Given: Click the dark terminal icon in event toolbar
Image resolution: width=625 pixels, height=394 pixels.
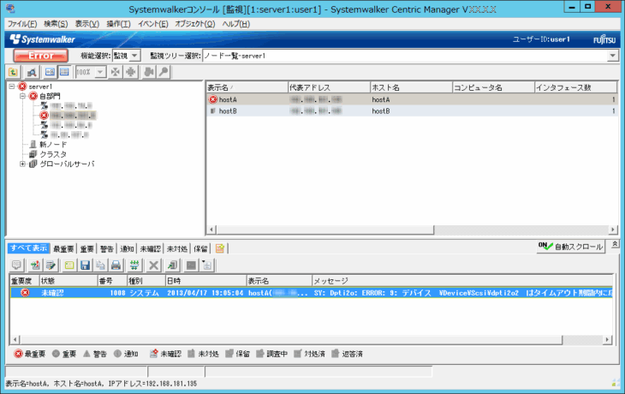Looking at the screenshot, I should [191, 266].
